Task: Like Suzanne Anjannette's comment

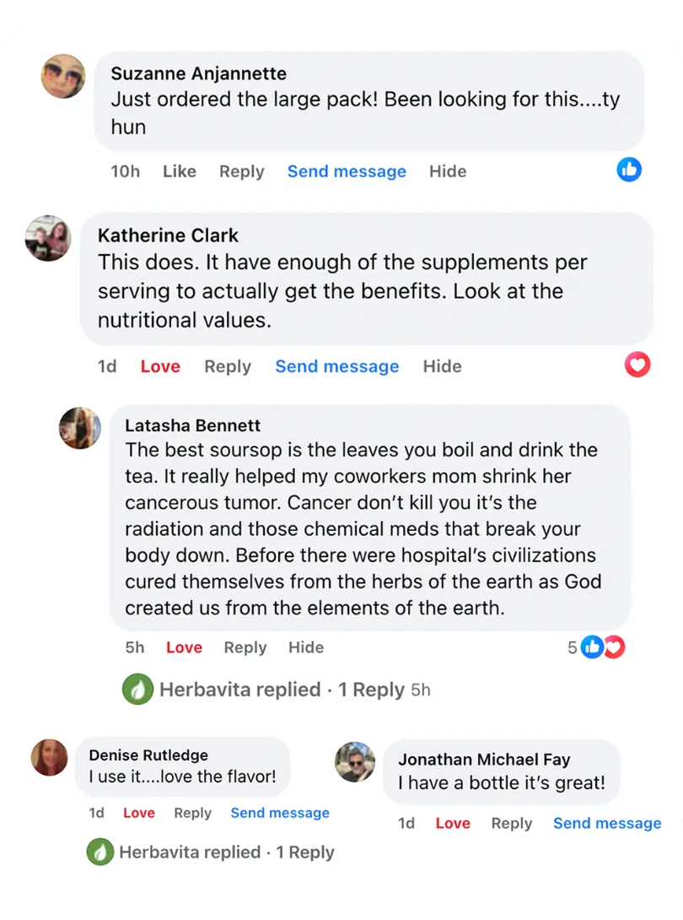Action: [179, 171]
